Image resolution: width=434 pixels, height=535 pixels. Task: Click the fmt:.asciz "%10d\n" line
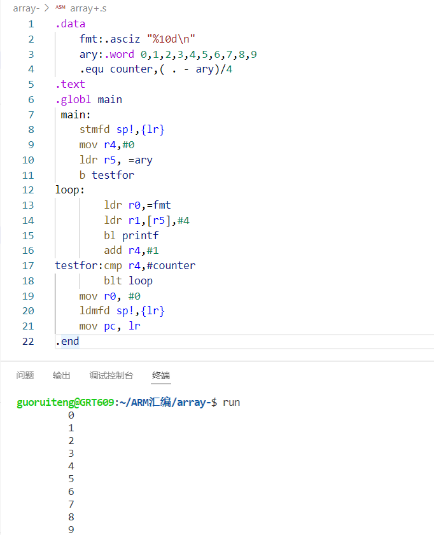pos(137,39)
